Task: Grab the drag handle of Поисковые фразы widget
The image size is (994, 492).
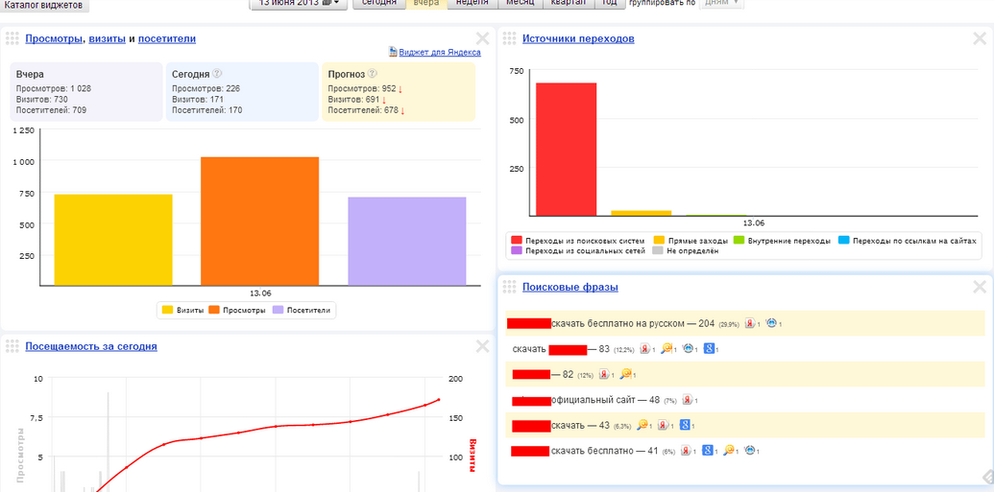Action: pos(509,288)
